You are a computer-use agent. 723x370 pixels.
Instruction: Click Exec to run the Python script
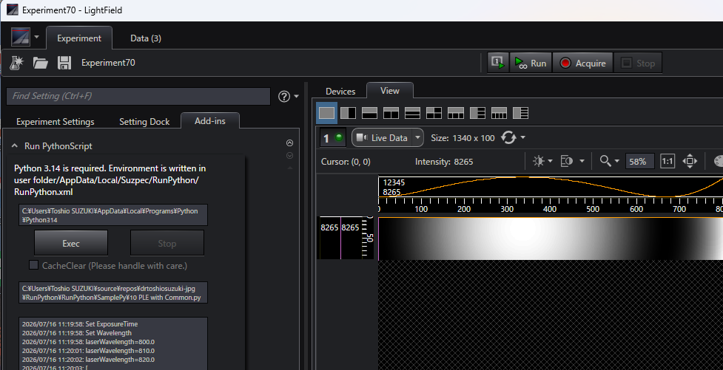(71, 243)
